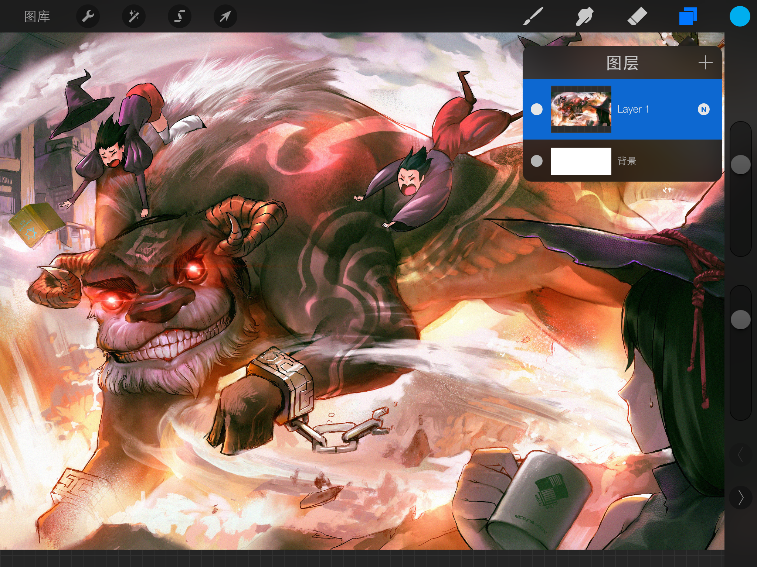Viewport: 757px width, 567px height.
Task: Open the N blend mode options on Layer 1
Action: (703, 109)
